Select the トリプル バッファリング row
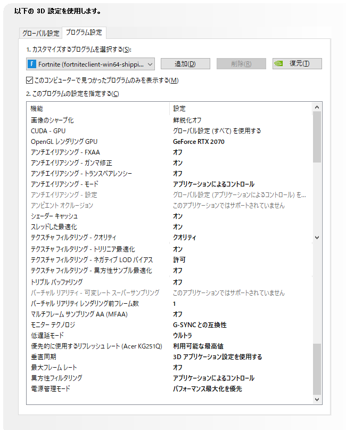346x430 pixels. (169, 282)
